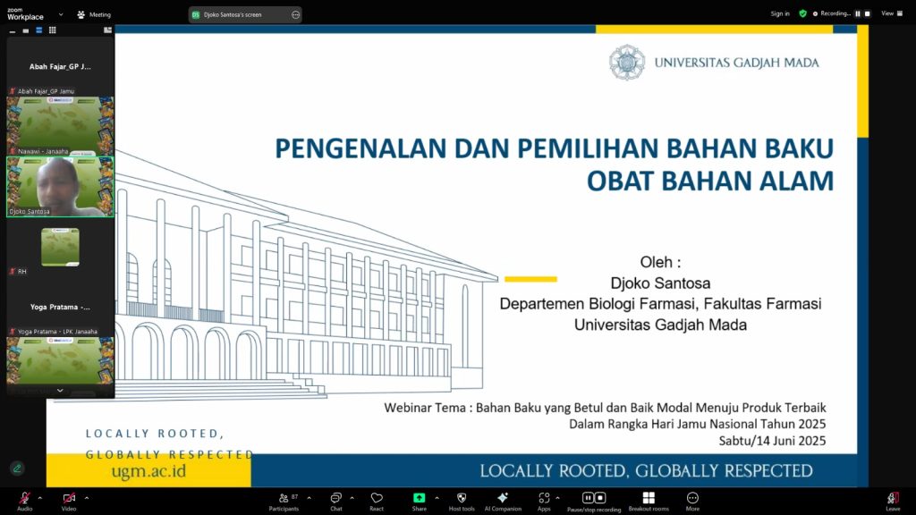This screenshot has height=515, width=916.
Task: Launch the AI Companion
Action: pos(503,499)
